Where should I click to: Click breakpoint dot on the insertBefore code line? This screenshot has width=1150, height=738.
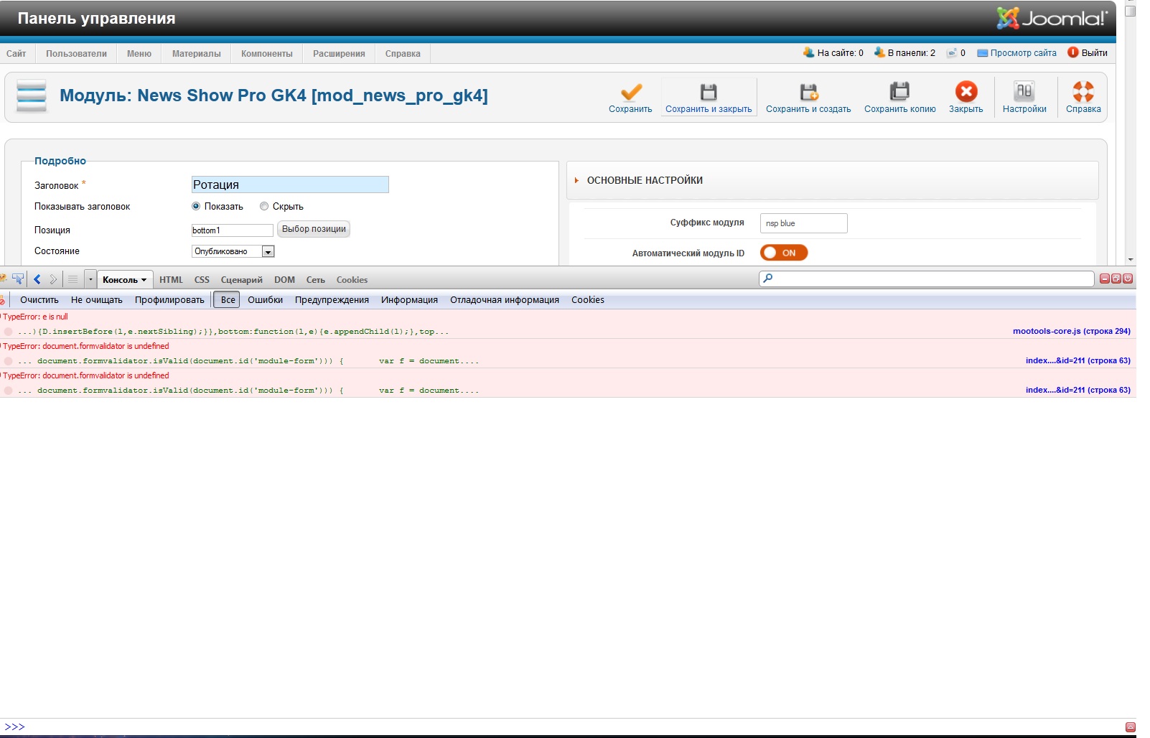8,332
